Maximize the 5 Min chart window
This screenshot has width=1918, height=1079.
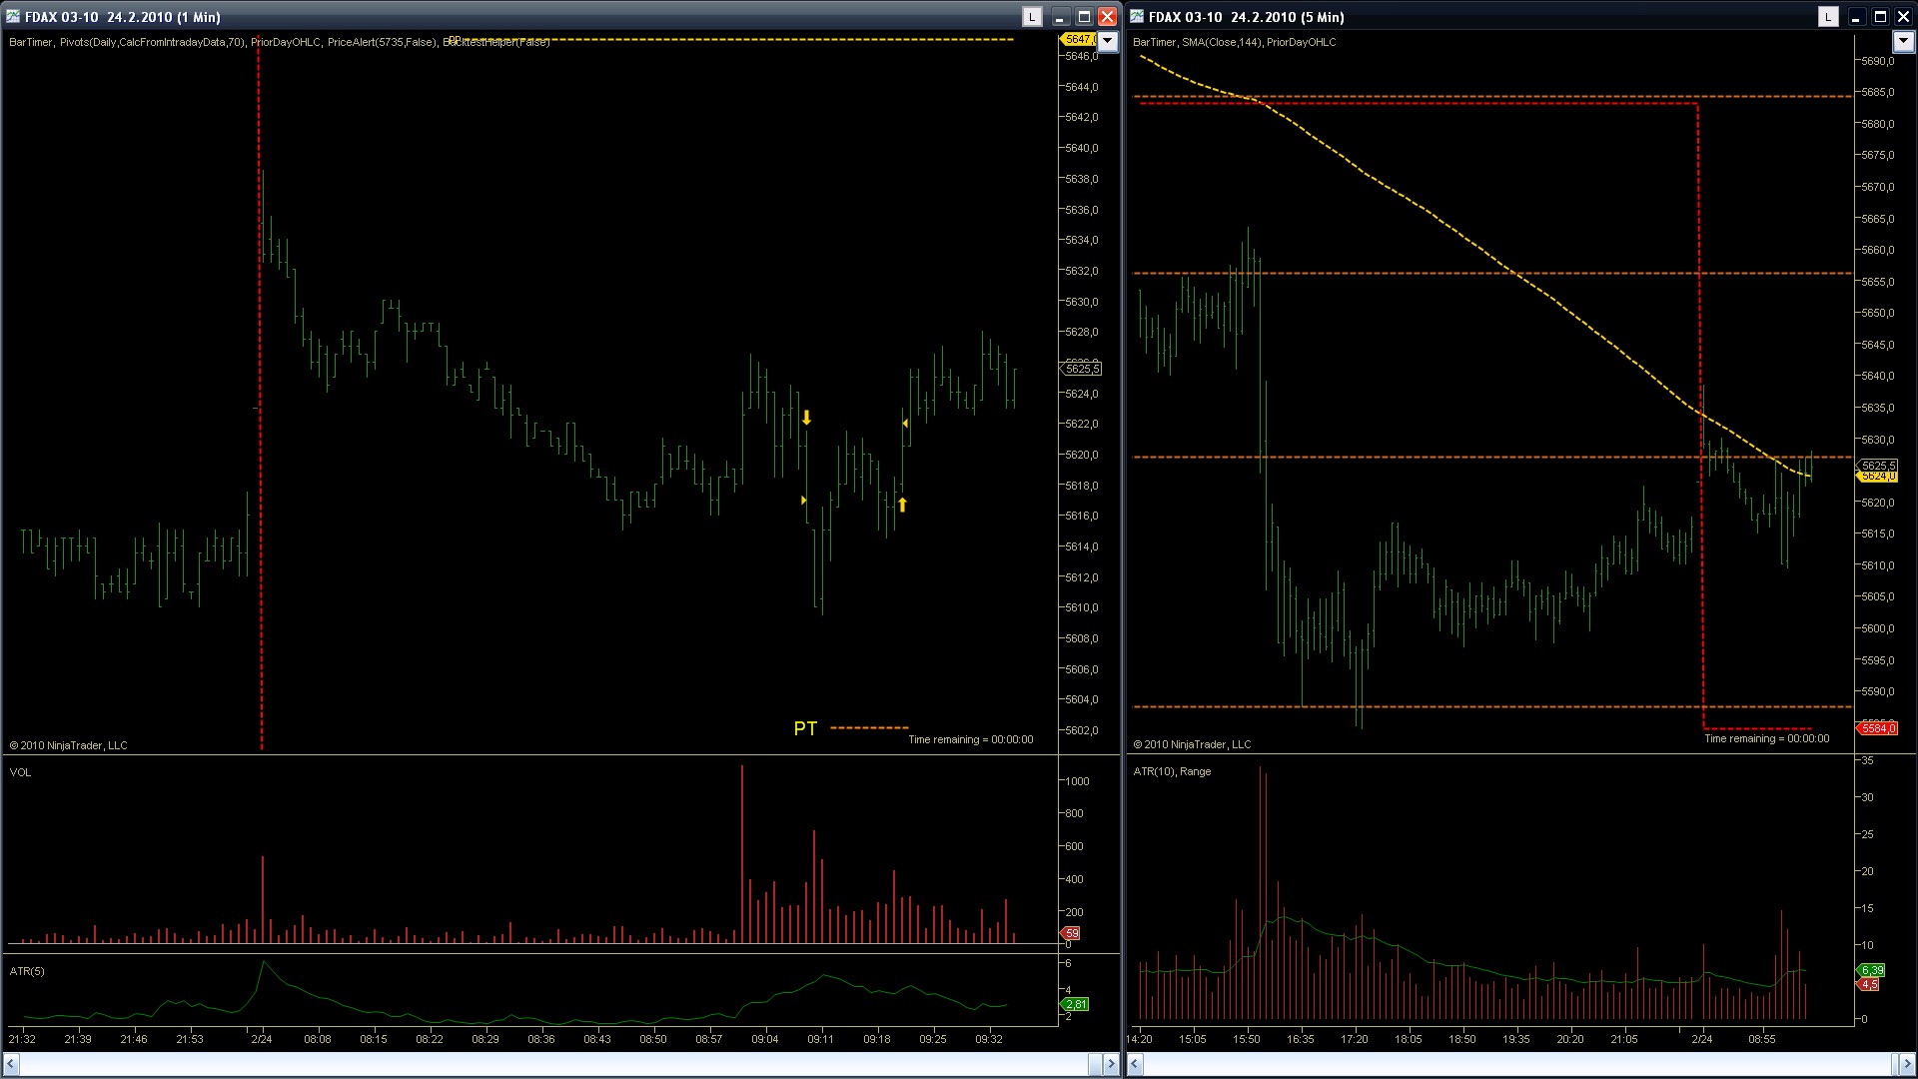pyautogui.click(x=1880, y=17)
